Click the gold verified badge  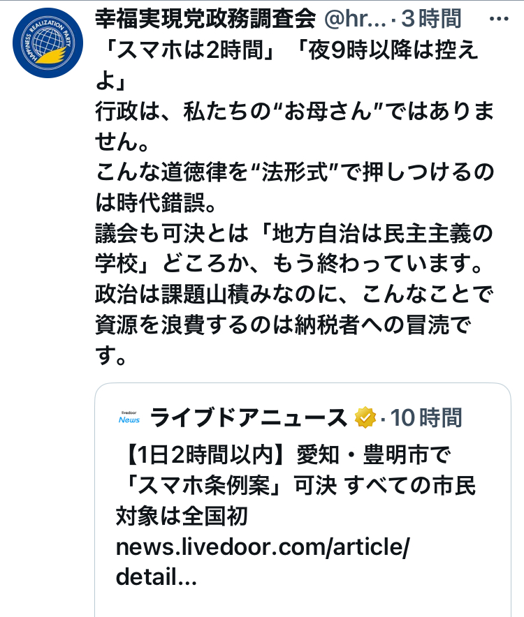coord(365,417)
